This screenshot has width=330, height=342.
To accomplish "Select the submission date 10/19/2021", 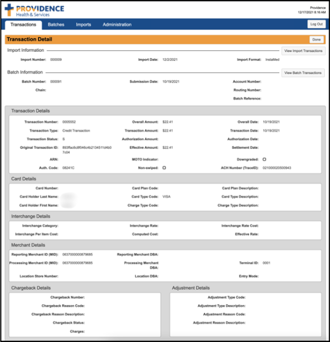I will (171, 82).
